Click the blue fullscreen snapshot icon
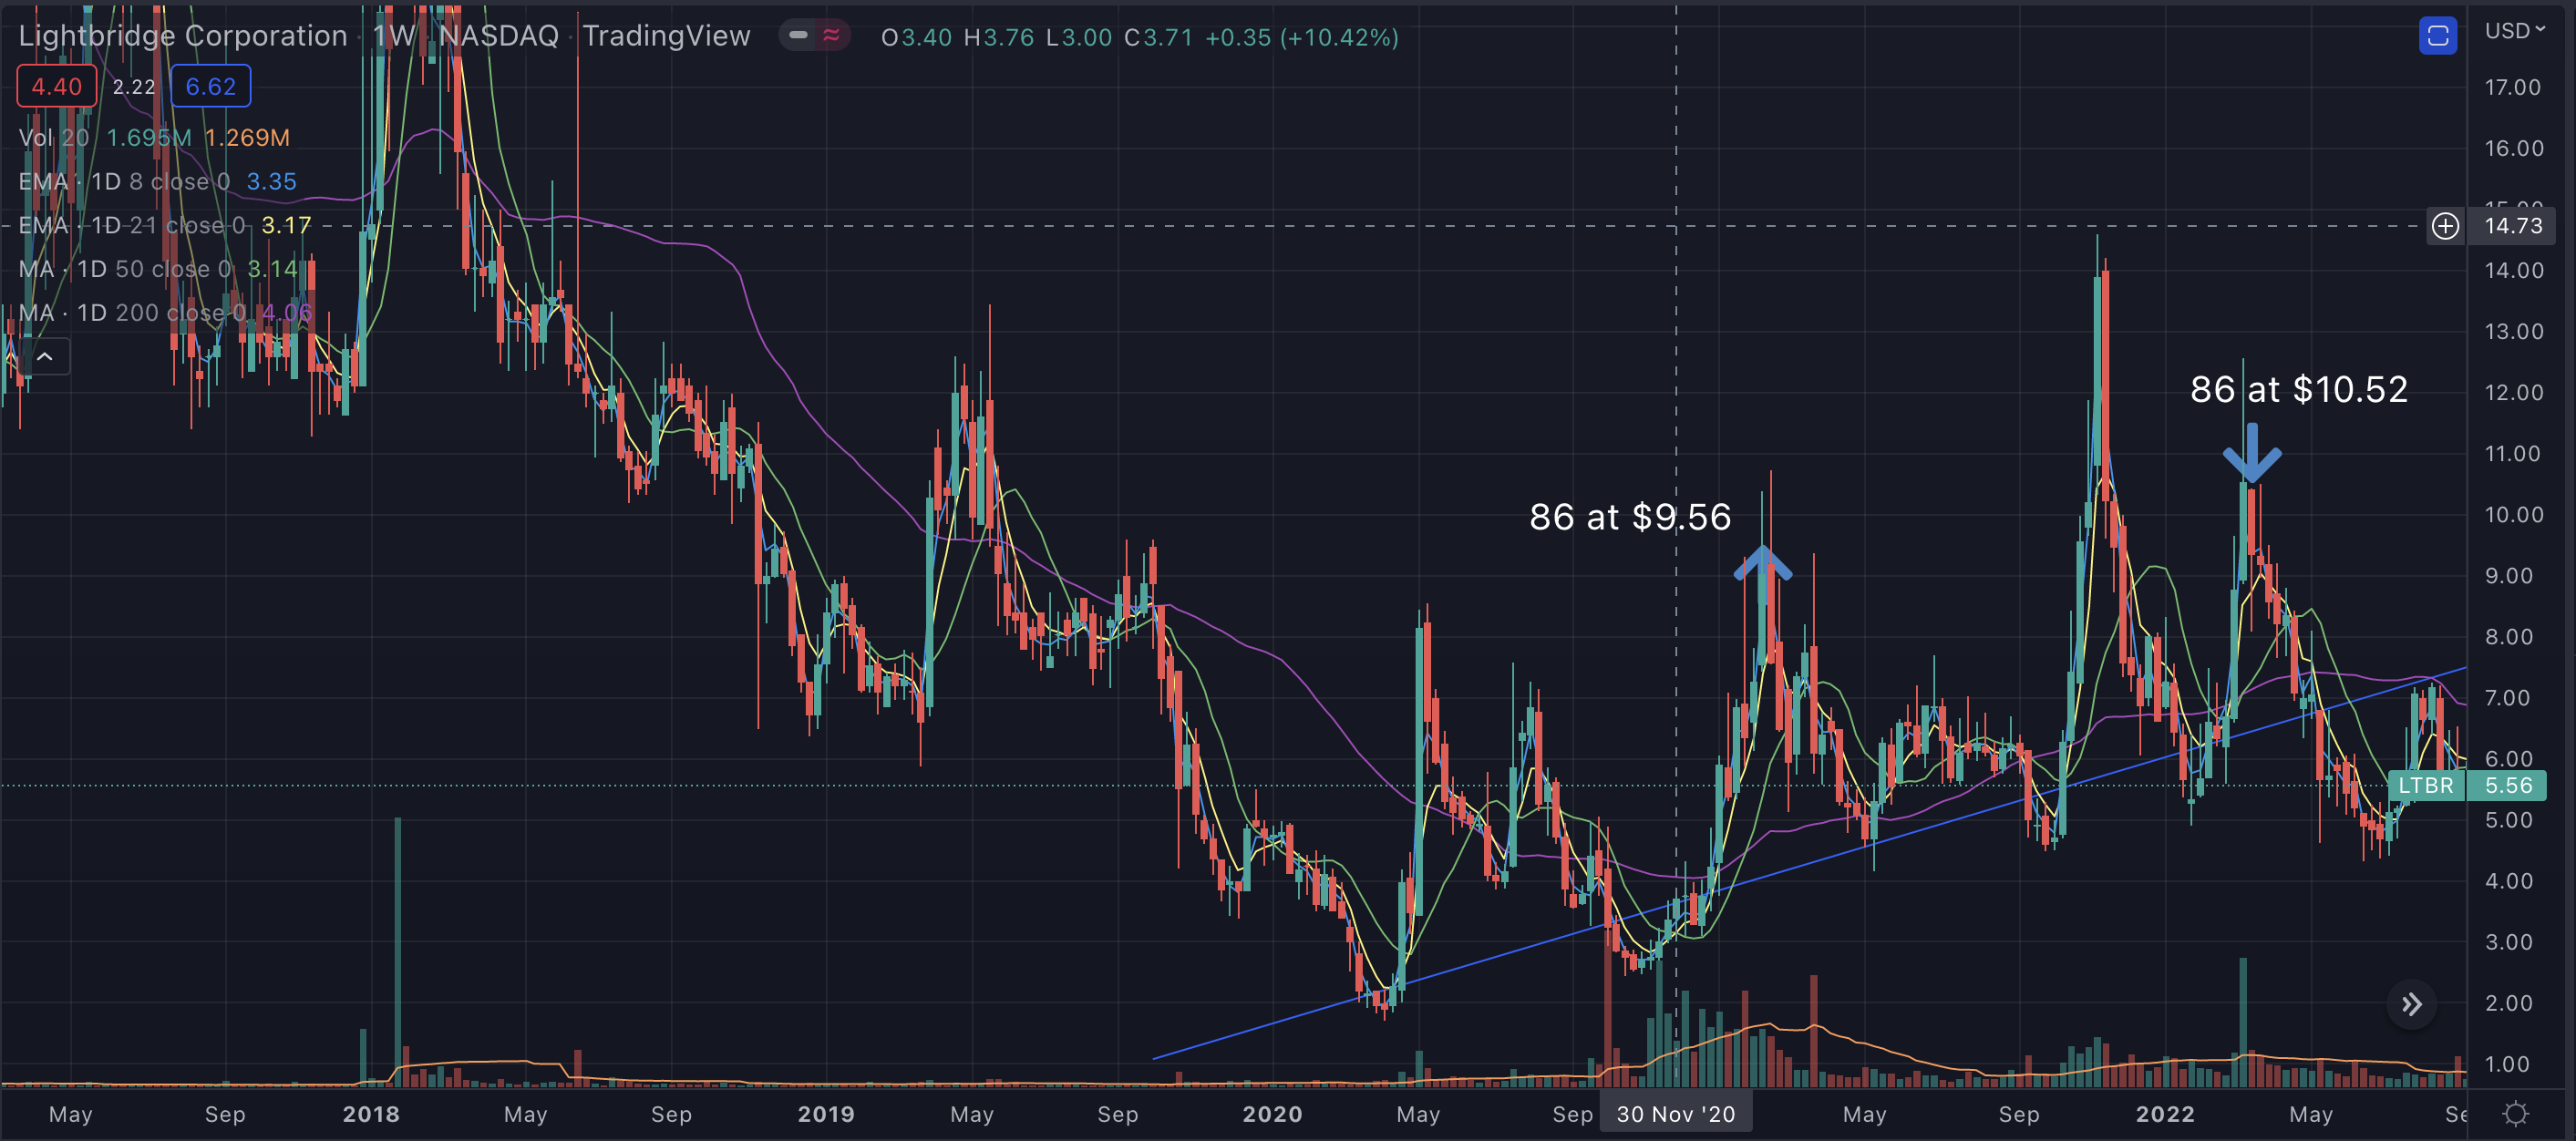 coord(2437,37)
